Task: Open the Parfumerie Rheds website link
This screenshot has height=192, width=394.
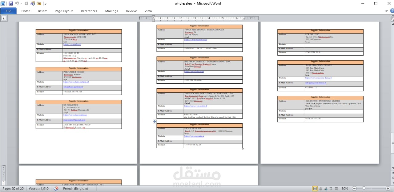Action: pos(76,82)
